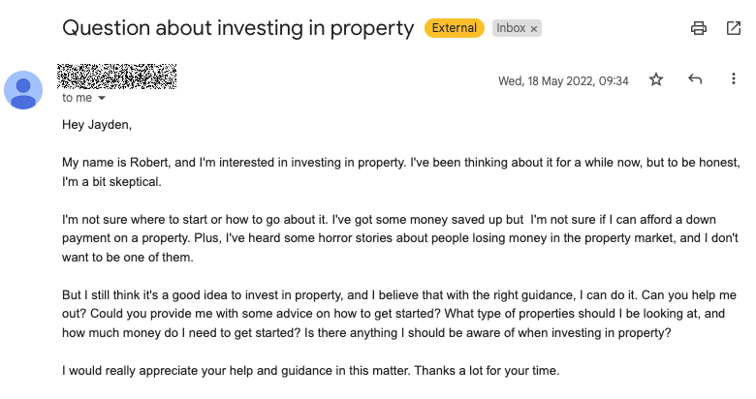The width and height of the screenshot is (756, 399).
Task: Click the obscured sender name
Action: click(116, 77)
